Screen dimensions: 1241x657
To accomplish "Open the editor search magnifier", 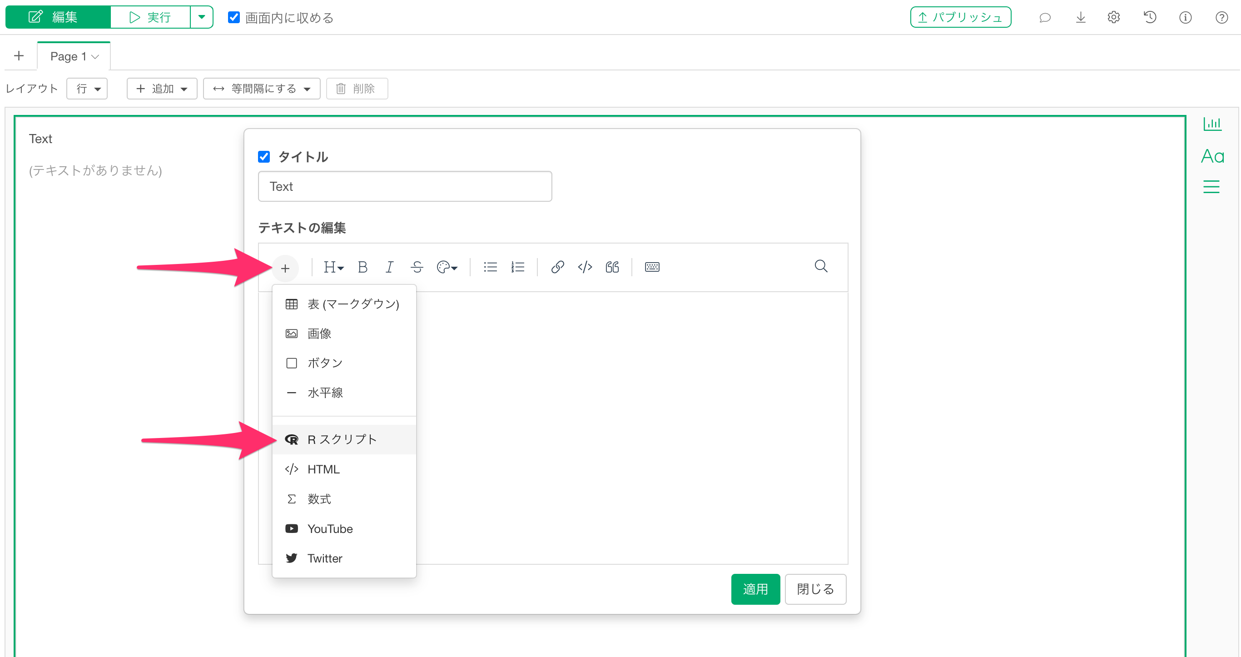I will pos(821,266).
